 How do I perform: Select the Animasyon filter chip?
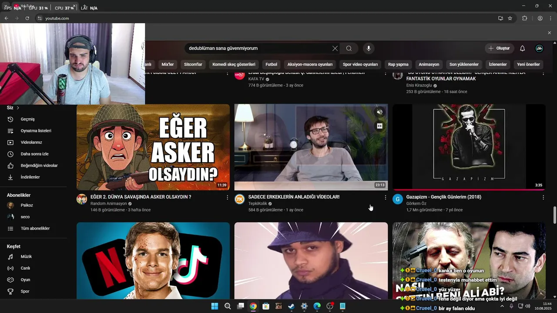coord(429,64)
